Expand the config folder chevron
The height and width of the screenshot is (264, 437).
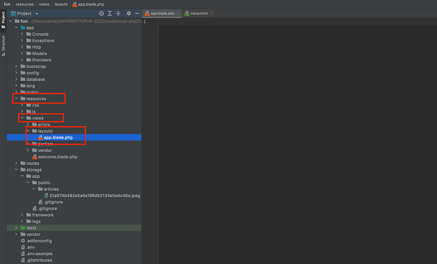pyautogui.click(x=16, y=72)
